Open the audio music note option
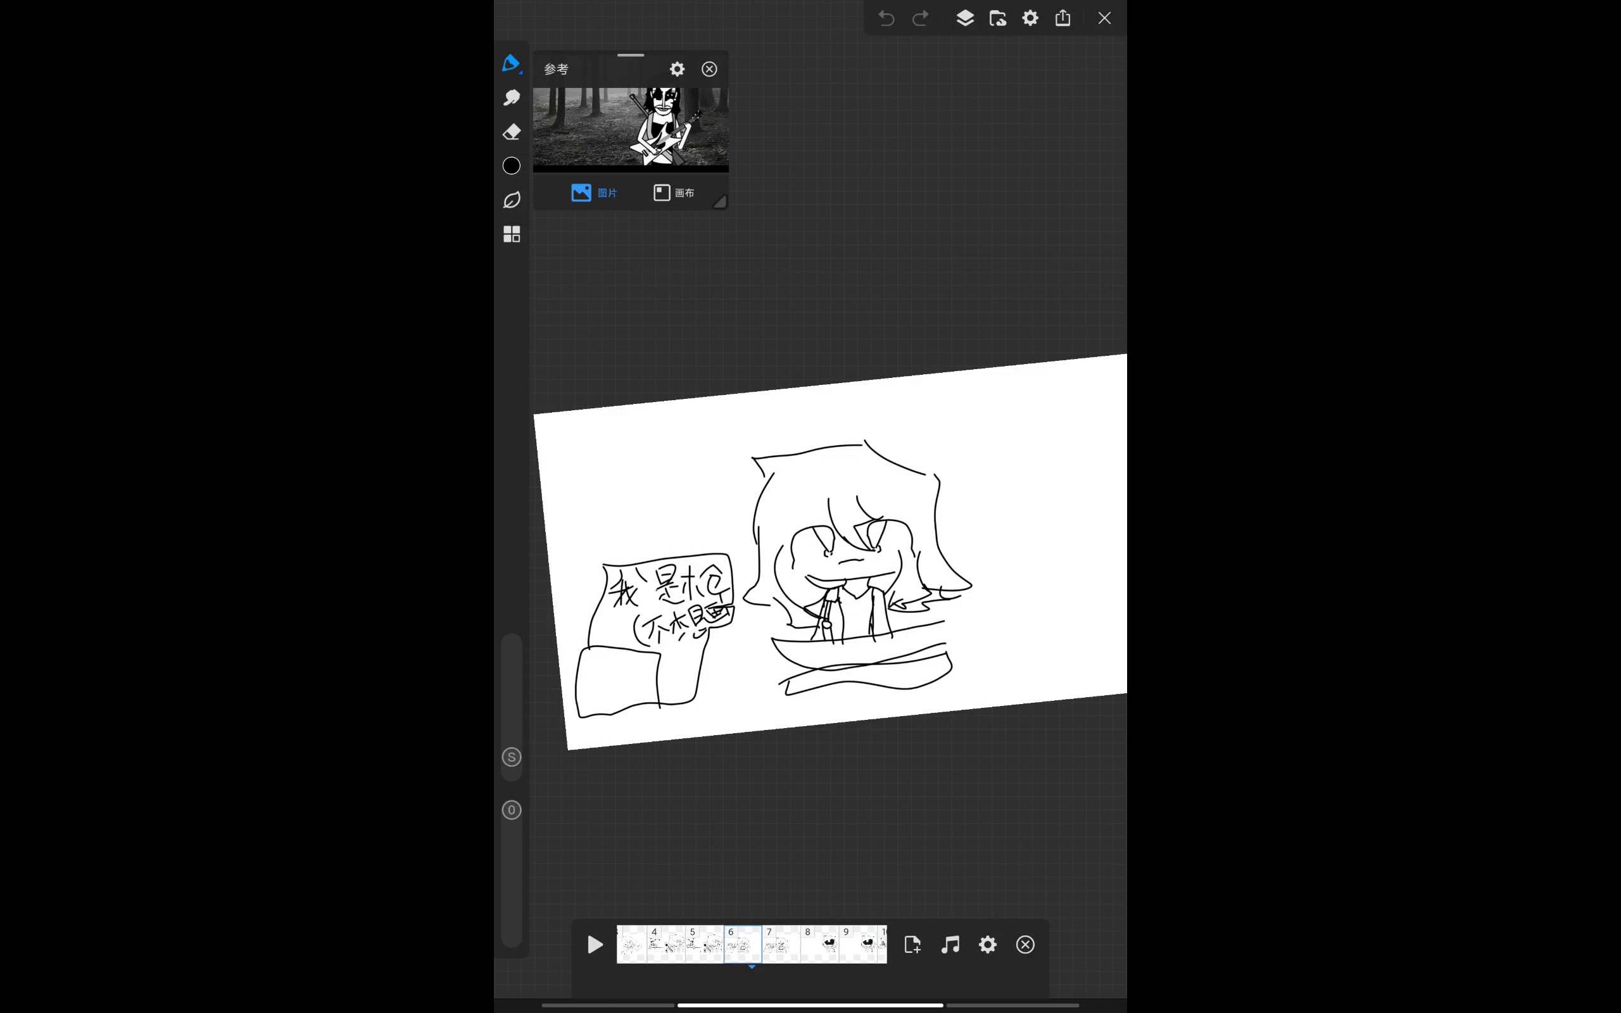Screen dimensions: 1621x1013 click(x=950, y=945)
